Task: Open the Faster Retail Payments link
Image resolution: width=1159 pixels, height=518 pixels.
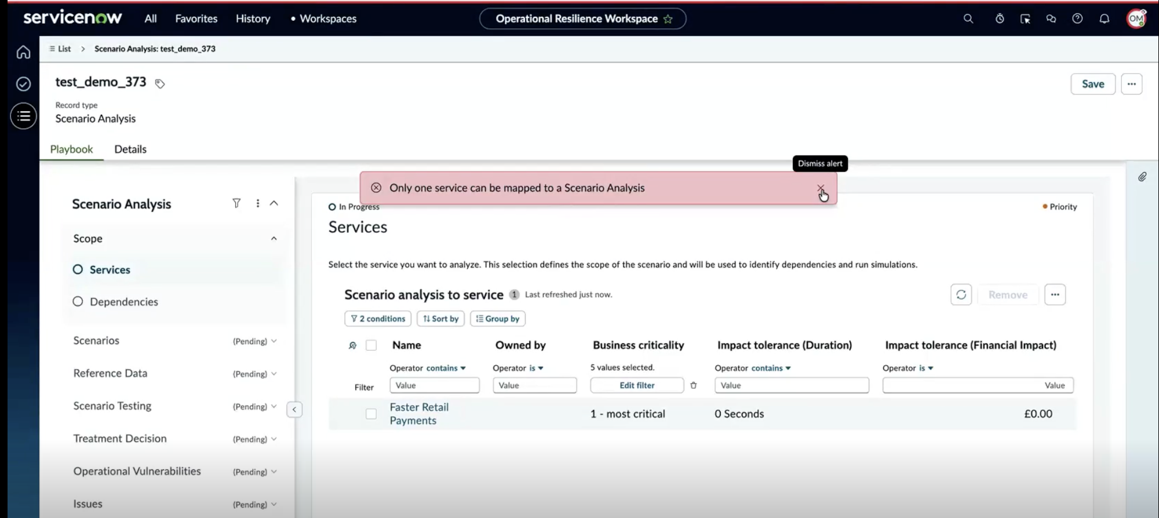Action: (x=419, y=414)
